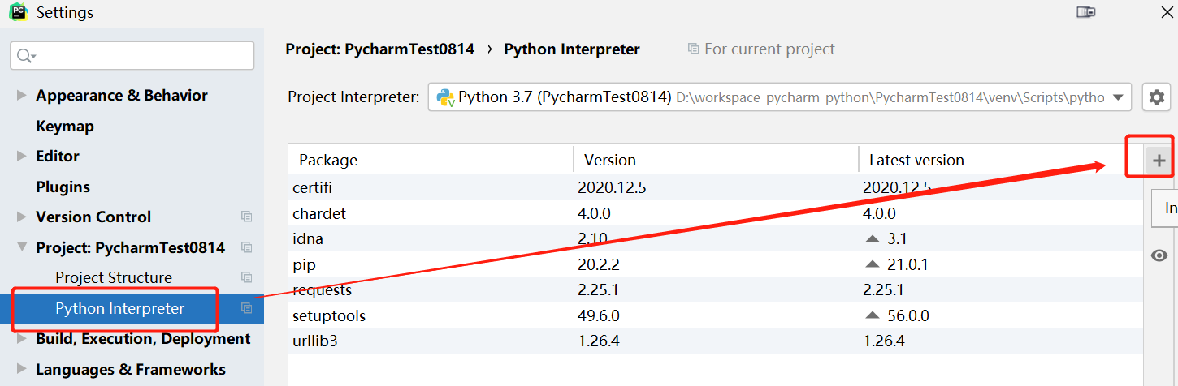Click the idna version 2.10 cell
This screenshot has height=386, width=1178.
[x=593, y=238]
